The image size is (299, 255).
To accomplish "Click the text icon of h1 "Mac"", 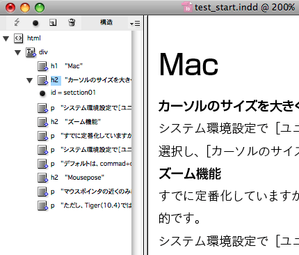I will (x=42, y=66).
